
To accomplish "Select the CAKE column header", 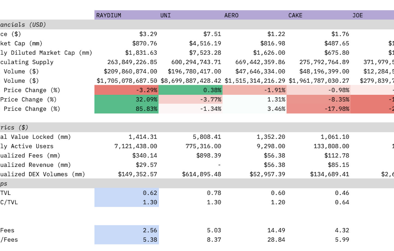I will click(x=318, y=15).
